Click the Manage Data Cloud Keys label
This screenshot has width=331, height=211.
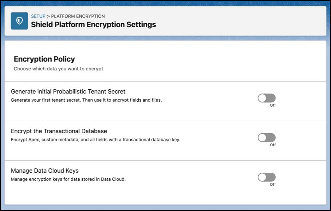44,171
